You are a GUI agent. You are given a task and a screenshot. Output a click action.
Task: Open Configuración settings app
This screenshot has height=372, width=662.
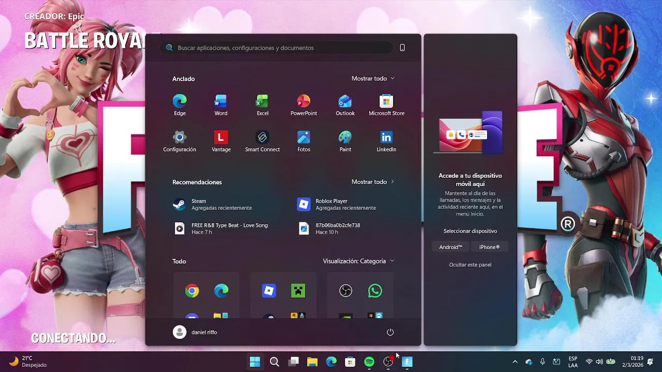[179, 141]
